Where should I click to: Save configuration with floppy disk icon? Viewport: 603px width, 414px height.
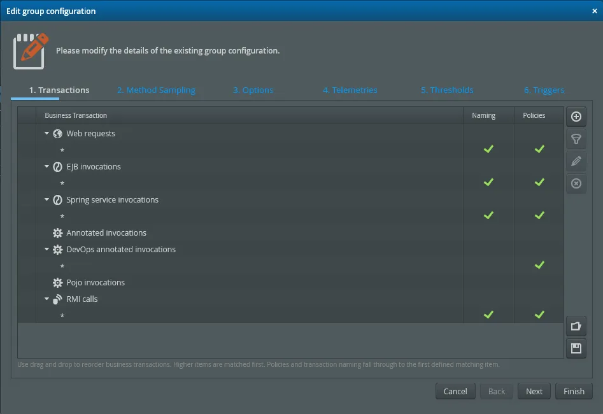(576, 348)
